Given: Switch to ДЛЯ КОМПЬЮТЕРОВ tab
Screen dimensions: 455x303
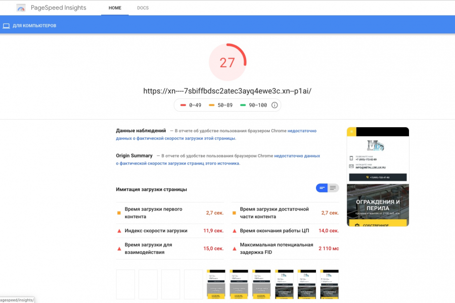Looking at the screenshot, I should (30, 26).
